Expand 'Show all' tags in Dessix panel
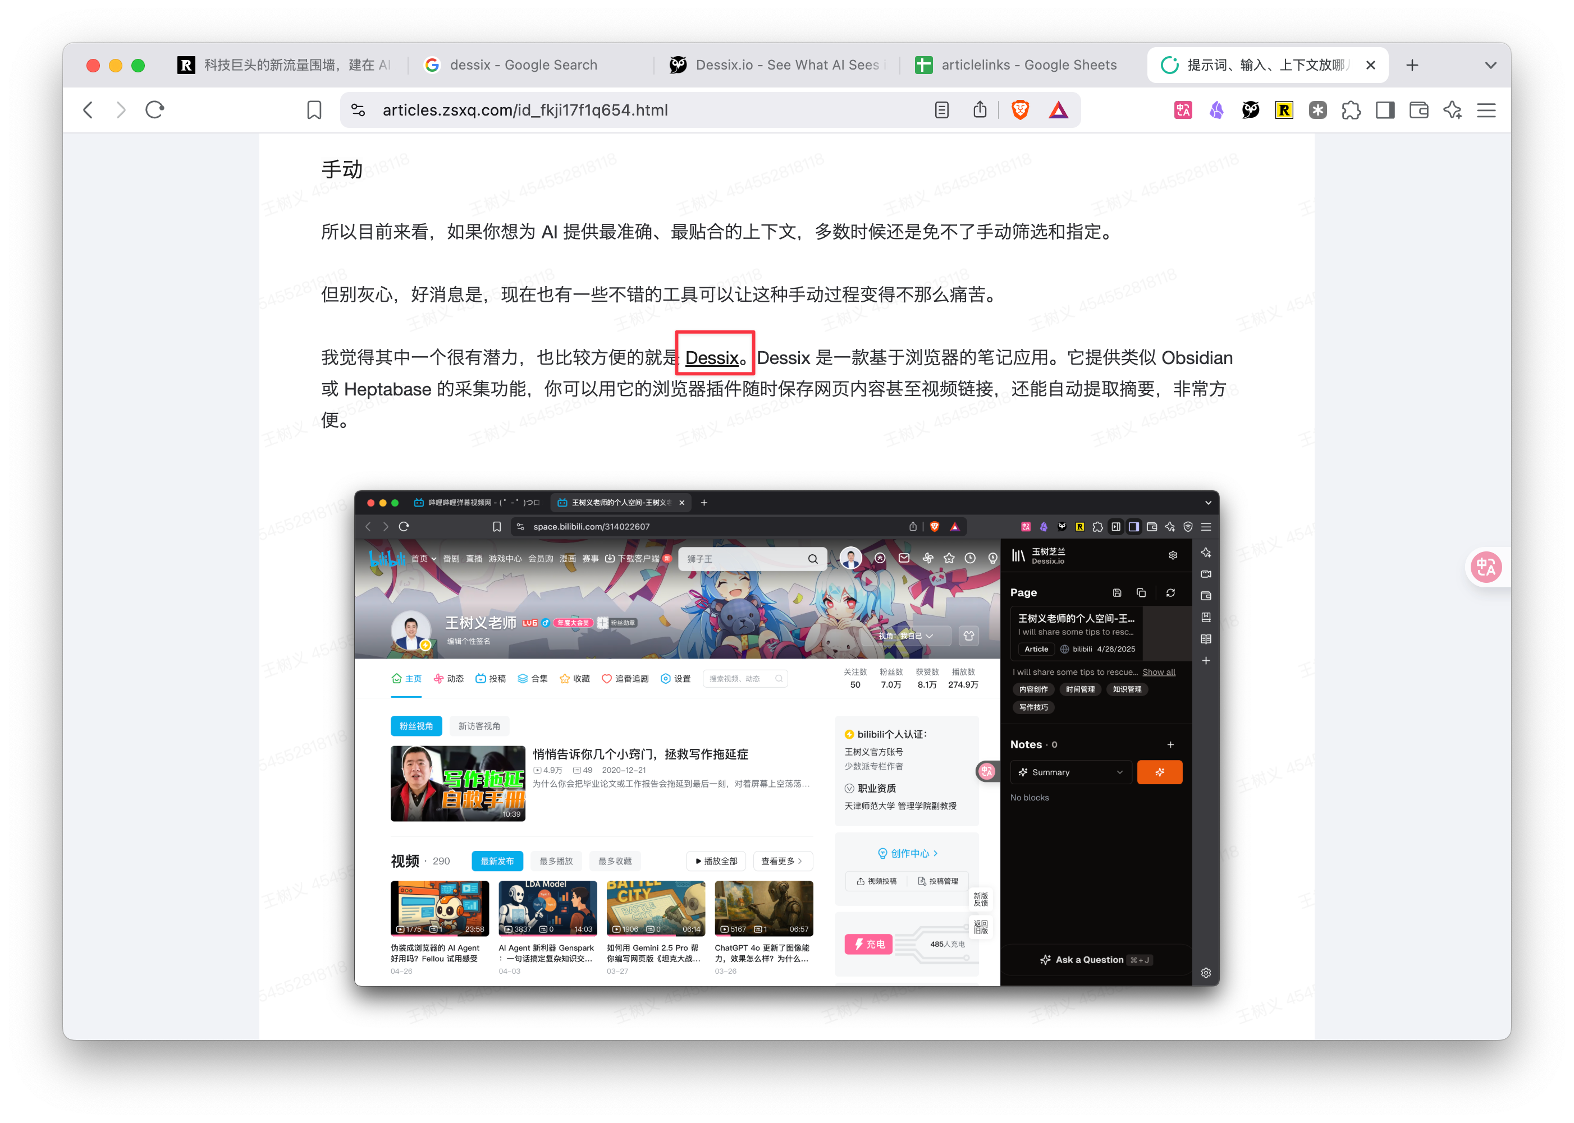The height and width of the screenshot is (1123, 1574). tap(1159, 671)
